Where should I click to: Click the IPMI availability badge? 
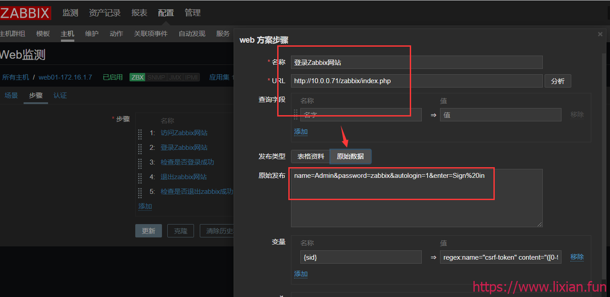(x=191, y=77)
